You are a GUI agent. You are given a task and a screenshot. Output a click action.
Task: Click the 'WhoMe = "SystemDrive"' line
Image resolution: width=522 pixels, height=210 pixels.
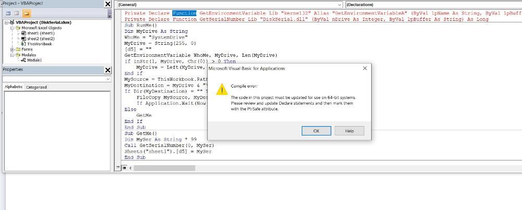(x=156, y=37)
